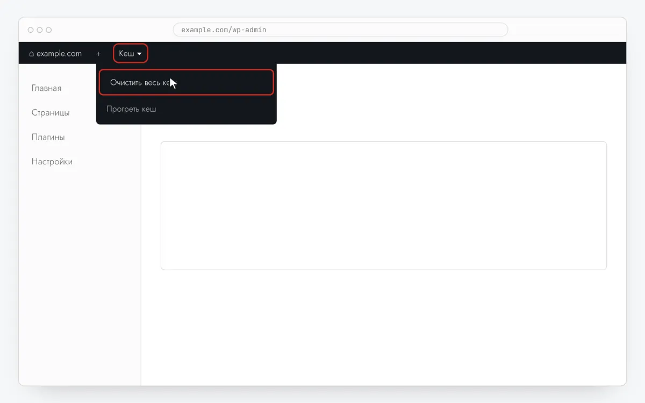Open Настройки in the sidebar

[52, 162]
